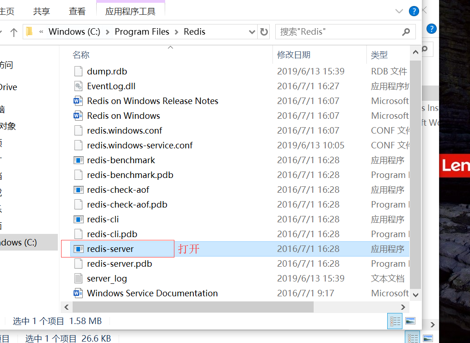The image size is (470, 343).
Task: Select the redis-cli application icon
Action: 79,220
